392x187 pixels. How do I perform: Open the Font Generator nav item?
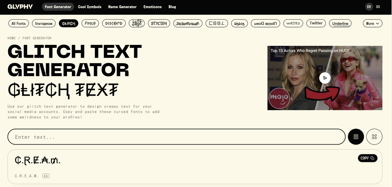(x=58, y=7)
